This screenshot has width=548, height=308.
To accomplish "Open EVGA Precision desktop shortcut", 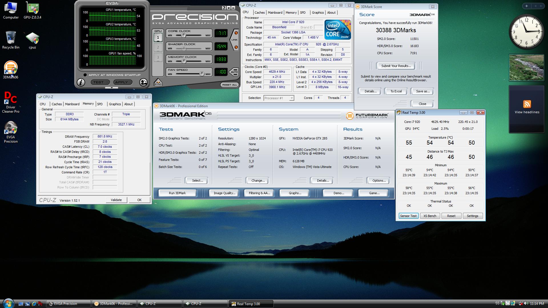I will (11, 132).
